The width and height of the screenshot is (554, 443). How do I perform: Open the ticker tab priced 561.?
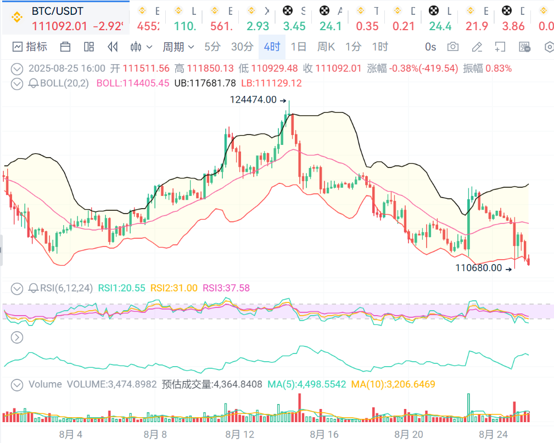click(x=221, y=18)
